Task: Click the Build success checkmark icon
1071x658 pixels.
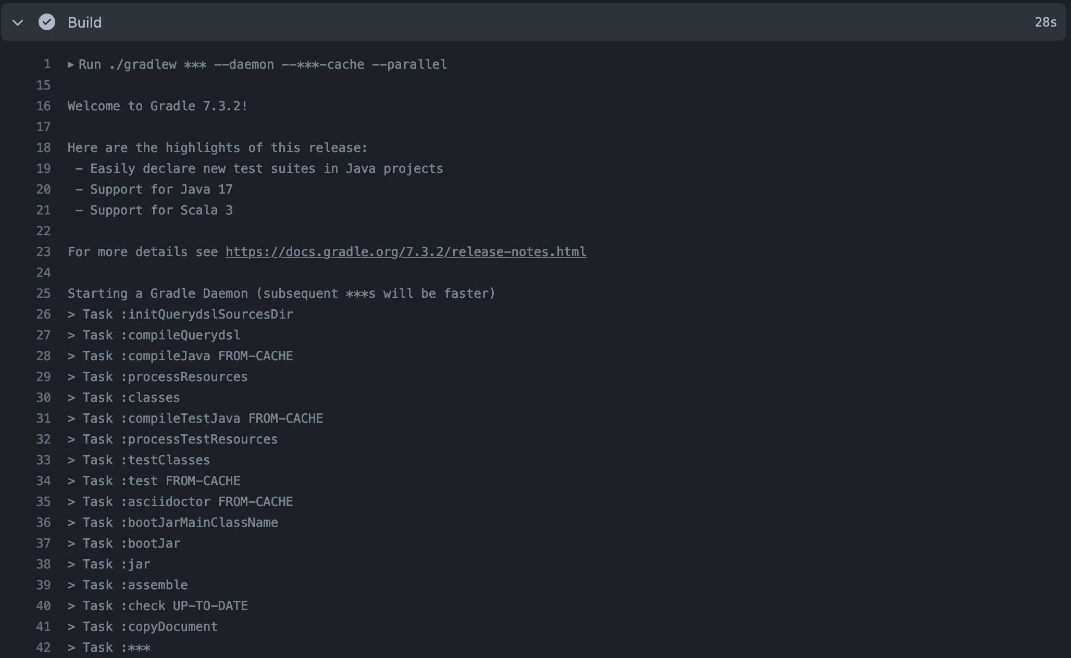Action: (47, 22)
